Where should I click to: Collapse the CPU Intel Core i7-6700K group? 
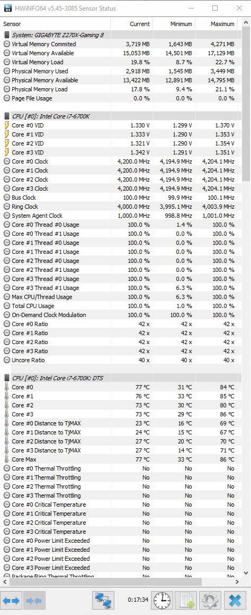(7, 116)
